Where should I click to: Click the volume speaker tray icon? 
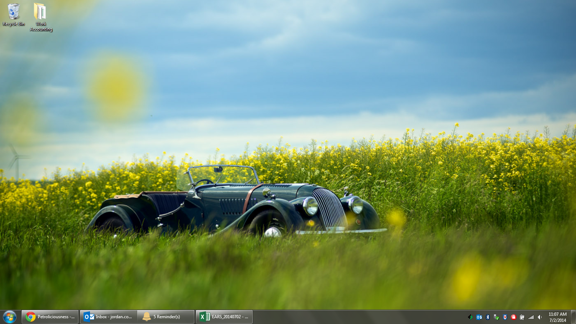coord(540,317)
